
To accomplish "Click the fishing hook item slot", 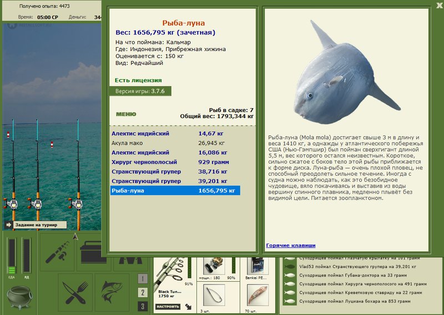I will [x=214, y=295].
